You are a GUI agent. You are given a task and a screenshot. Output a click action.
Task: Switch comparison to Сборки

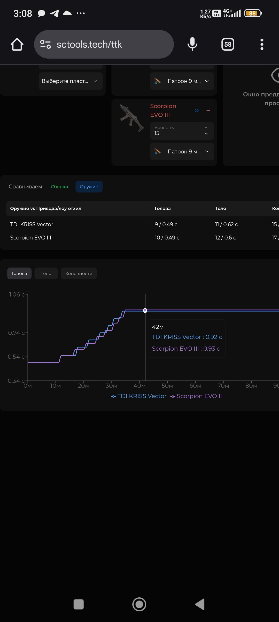[59, 187]
